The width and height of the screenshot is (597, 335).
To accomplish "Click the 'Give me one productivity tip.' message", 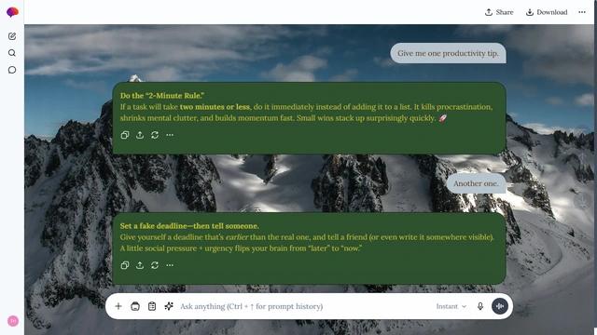I will pyautogui.click(x=448, y=53).
